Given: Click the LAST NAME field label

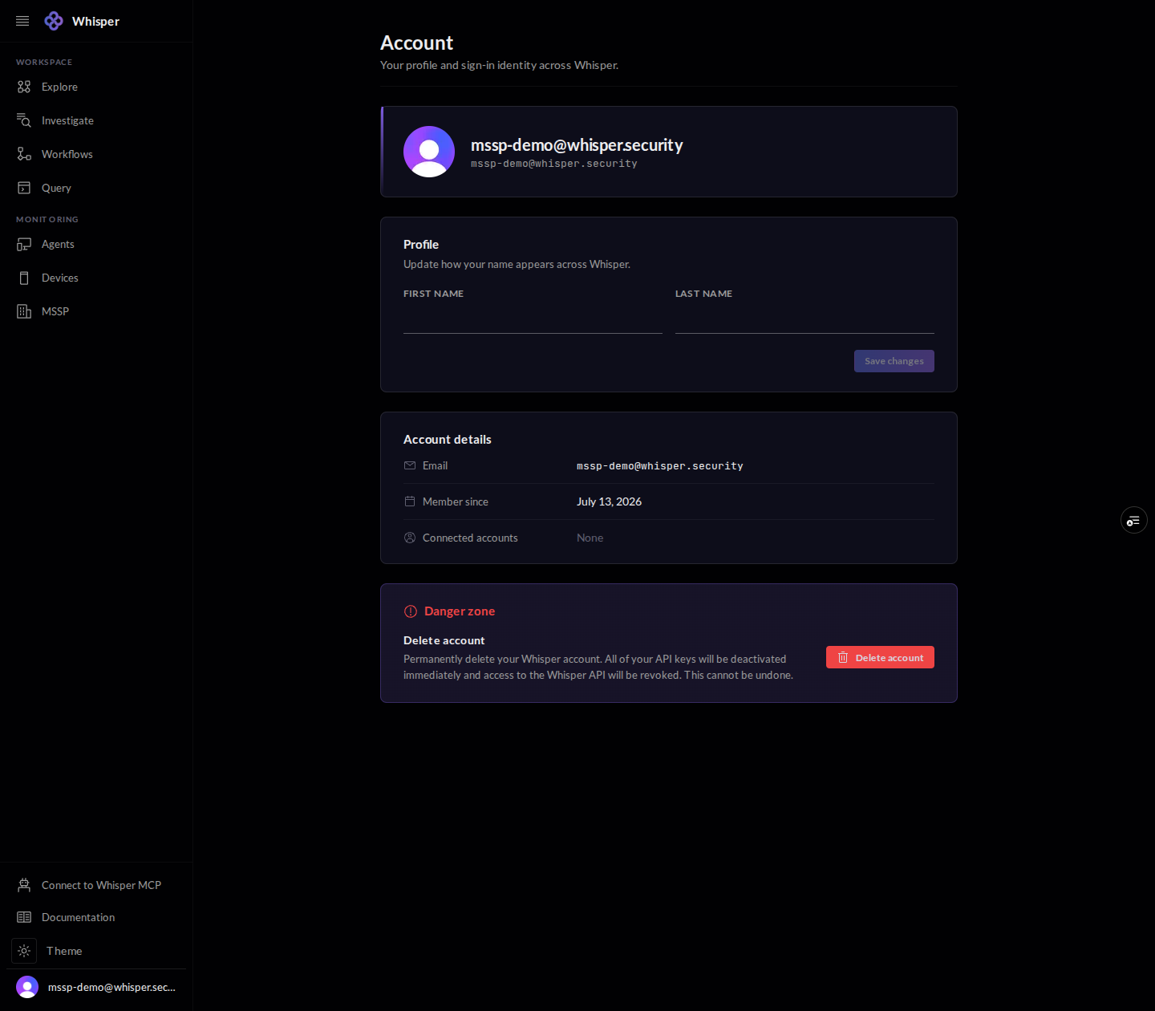Looking at the screenshot, I should click(x=703, y=294).
